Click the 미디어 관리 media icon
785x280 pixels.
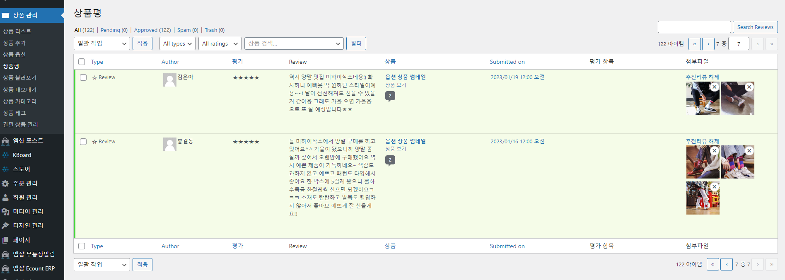5,212
